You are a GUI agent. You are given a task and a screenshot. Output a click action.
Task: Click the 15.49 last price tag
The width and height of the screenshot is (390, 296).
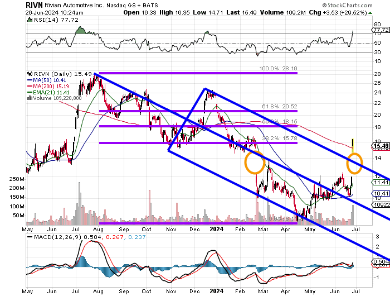(381, 146)
